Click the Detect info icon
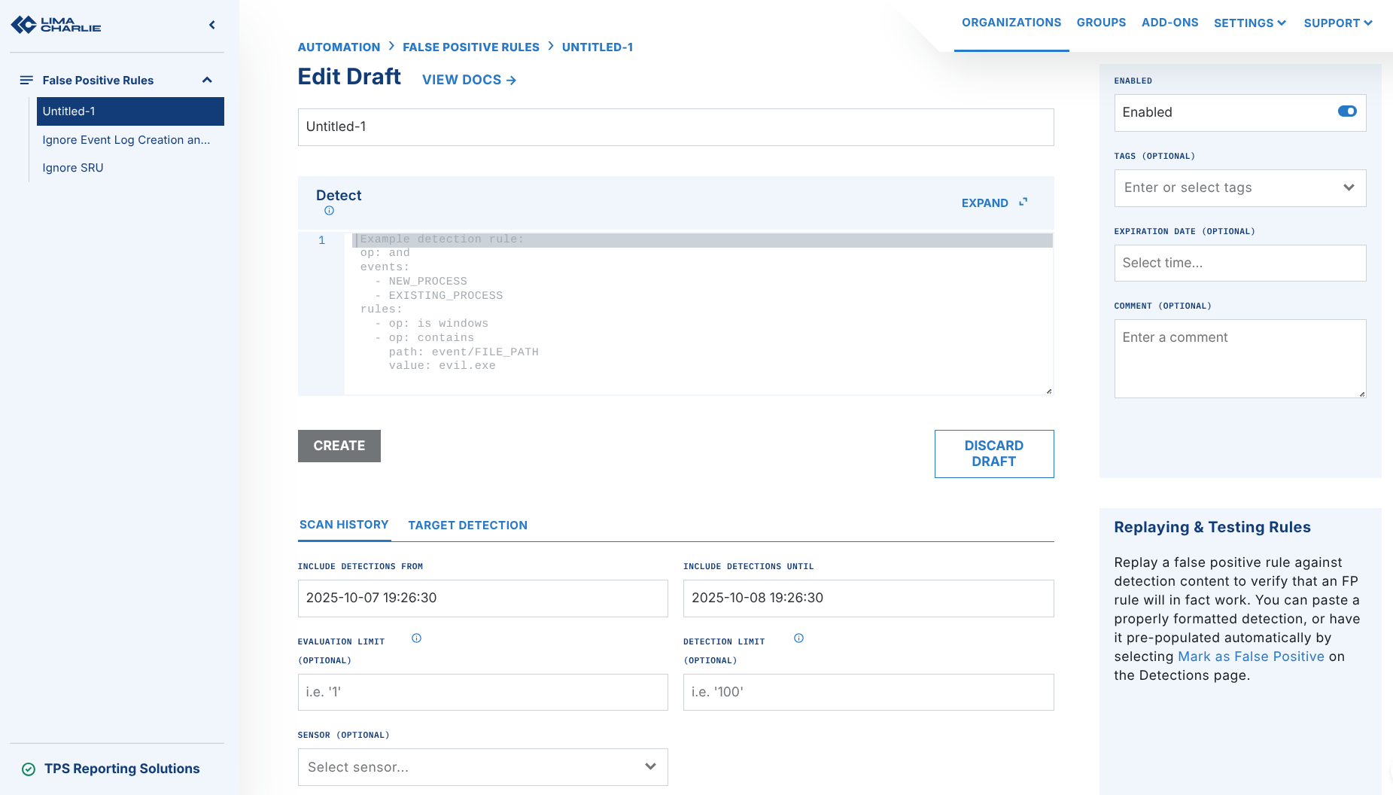1393x795 pixels. (x=329, y=211)
